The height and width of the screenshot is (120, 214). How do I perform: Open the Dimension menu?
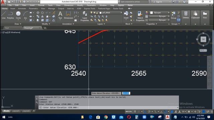pos(69,5)
